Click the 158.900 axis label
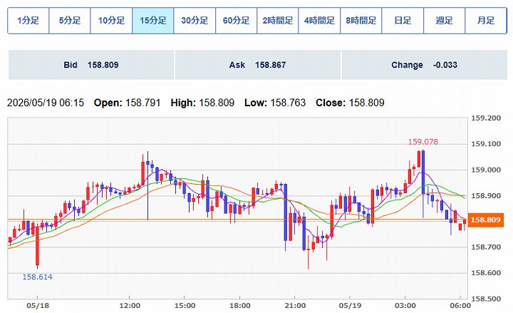This screenshot has height=313, width=513. (x=486, y=196)
